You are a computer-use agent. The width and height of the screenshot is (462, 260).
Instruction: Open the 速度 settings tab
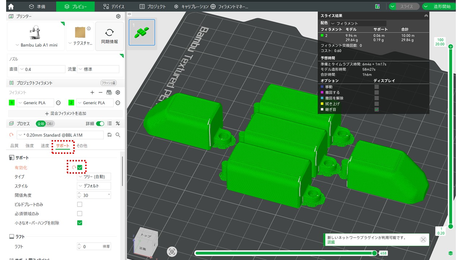[45, 146]
